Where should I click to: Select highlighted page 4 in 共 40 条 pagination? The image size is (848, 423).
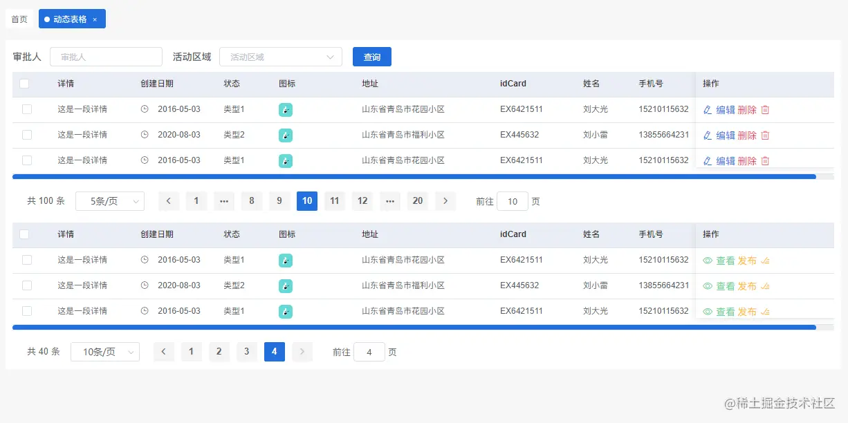[275, 352]
